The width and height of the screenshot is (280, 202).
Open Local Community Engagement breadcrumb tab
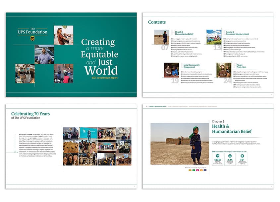coord(197,106)
